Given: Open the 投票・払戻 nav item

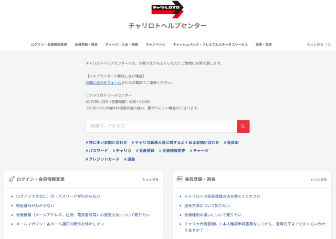Looking at the screenshot, I should (x=264, y=44).
